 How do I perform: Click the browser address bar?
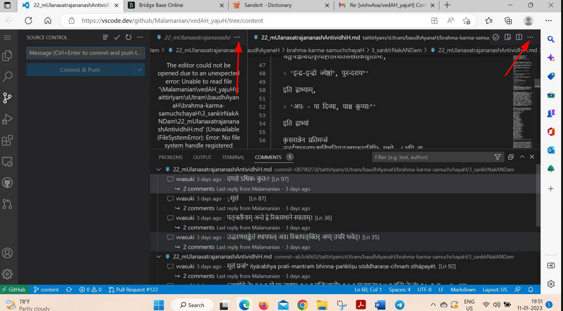(248, 20)
